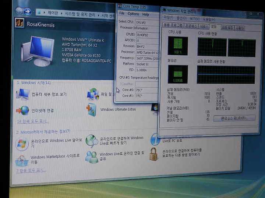Click the 컴퓨터 세부 정보 보기 label

(49, 94)
